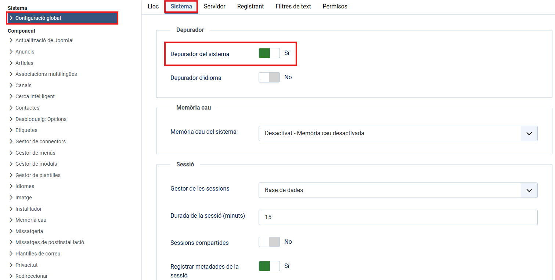Toggle Registrar metadades de la sessió off

269,266
